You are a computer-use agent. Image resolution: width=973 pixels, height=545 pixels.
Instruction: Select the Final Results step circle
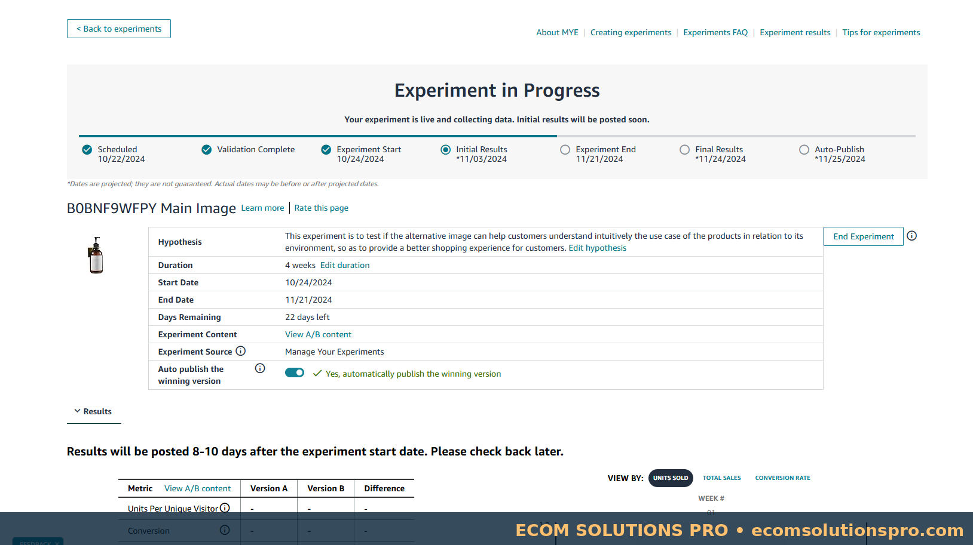pos(685,150)
